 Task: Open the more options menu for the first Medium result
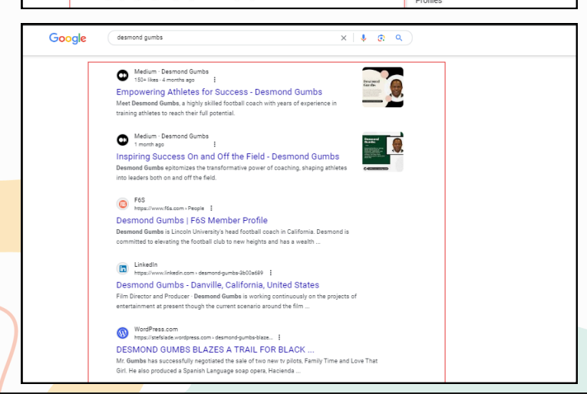click(214, 80)
